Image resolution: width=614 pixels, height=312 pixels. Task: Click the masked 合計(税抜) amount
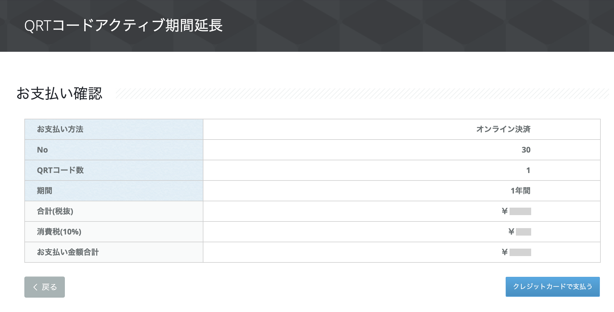pos(520,211)
